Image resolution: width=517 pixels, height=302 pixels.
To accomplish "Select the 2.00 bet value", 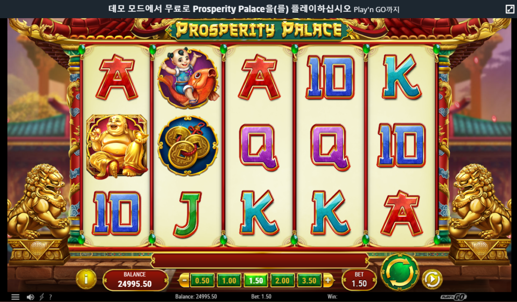I will pos(283,281).
